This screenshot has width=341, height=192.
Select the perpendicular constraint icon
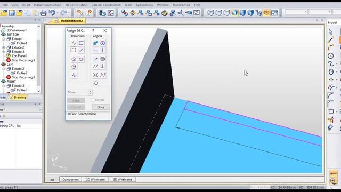click(x=103, y=66)
